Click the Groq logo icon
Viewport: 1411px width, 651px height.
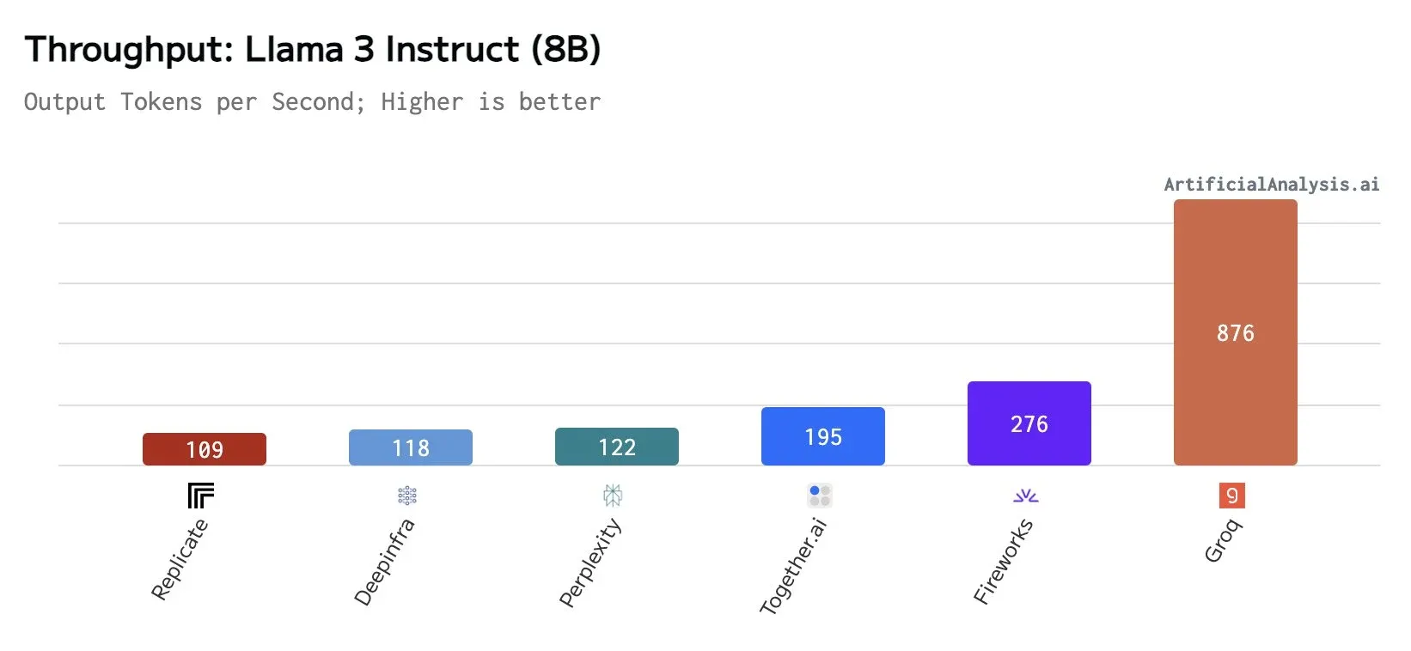1231,496
